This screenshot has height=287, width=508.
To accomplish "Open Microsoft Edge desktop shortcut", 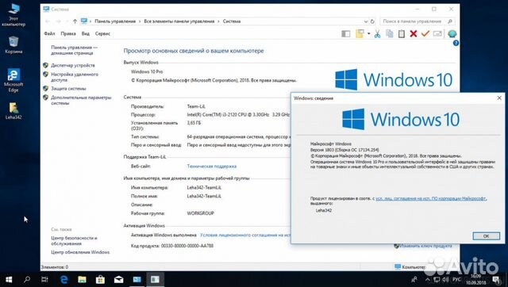I will [13, 80].
